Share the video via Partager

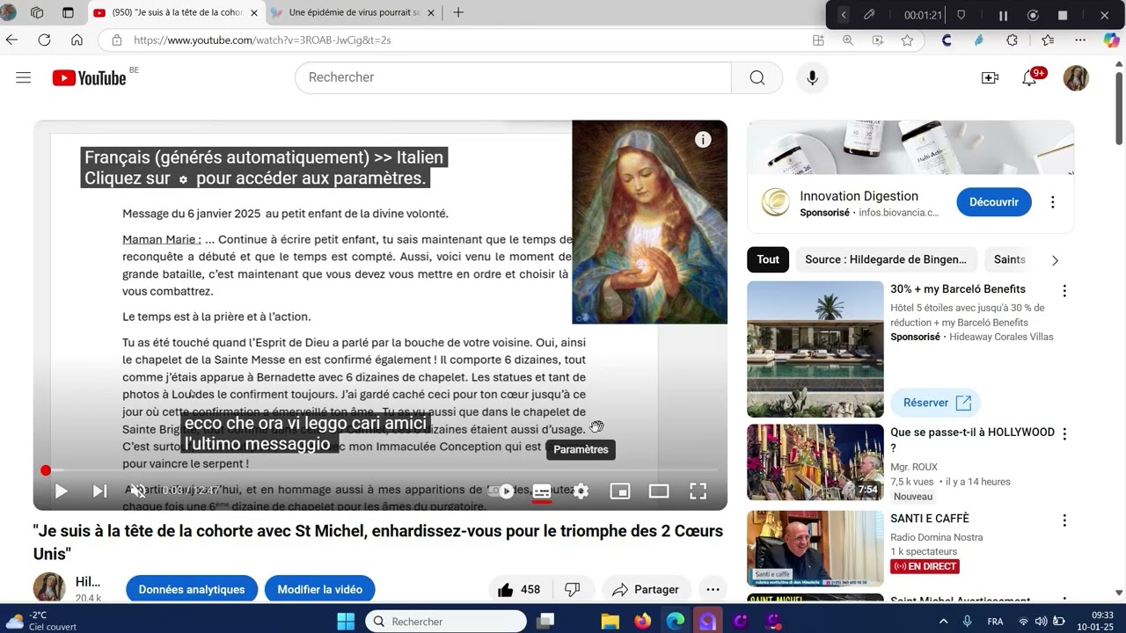pos(646,589)
